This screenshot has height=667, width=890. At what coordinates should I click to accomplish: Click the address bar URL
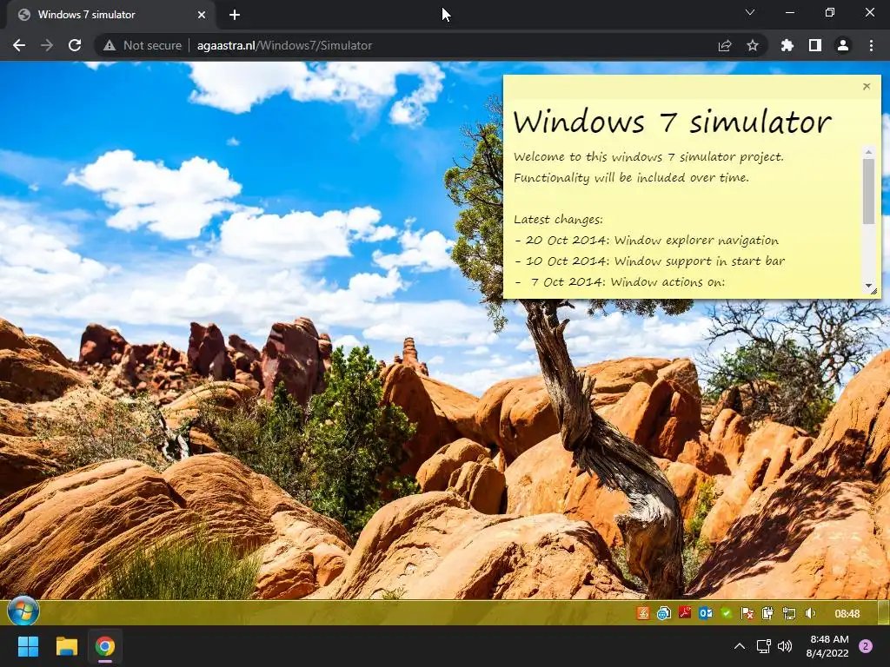(x=284, y=45)
